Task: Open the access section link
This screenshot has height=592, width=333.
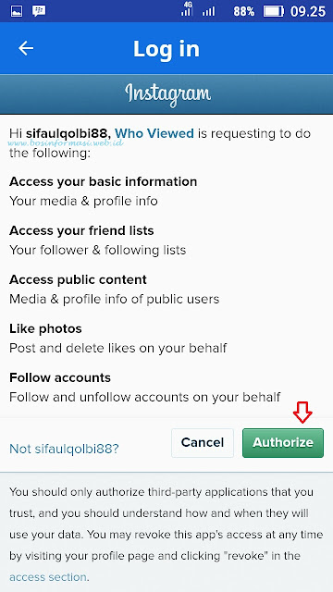Action: point(49,577)
